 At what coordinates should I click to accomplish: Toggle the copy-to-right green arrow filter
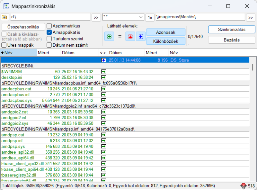coord(109,36)
